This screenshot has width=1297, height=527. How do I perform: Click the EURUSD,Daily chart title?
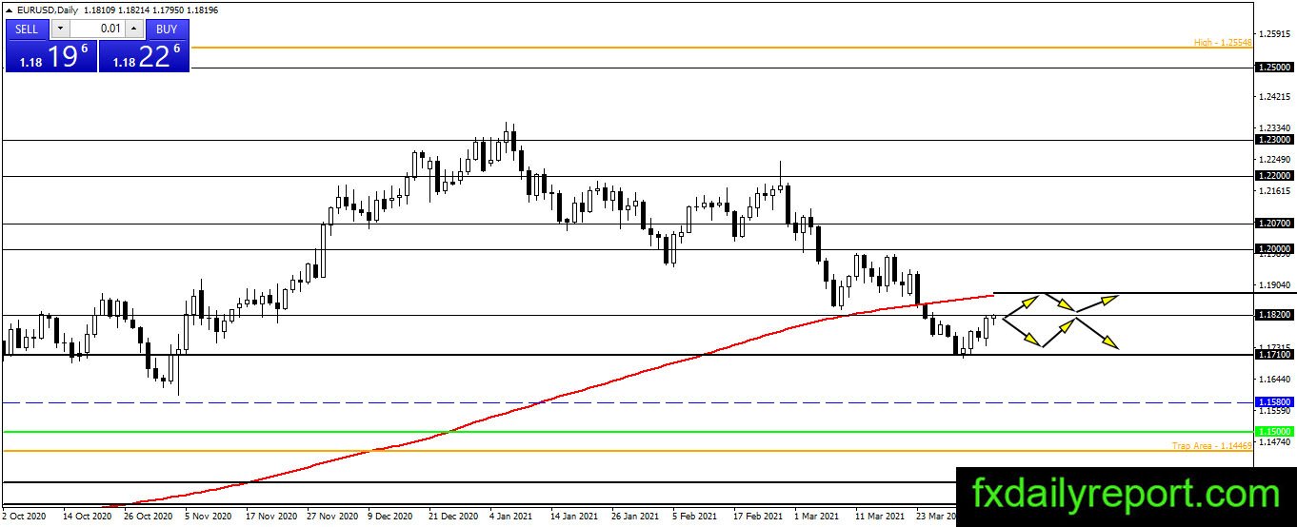pyautogui.click(x=47, y=10)
